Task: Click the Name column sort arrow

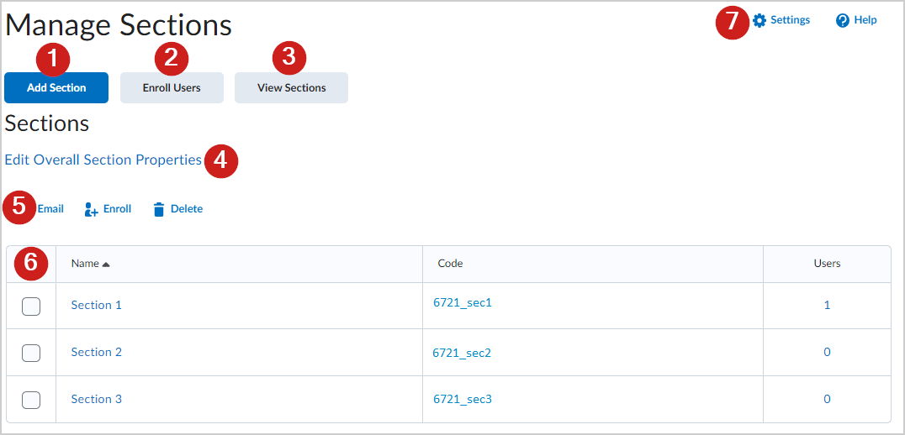Action: (106, 264)
